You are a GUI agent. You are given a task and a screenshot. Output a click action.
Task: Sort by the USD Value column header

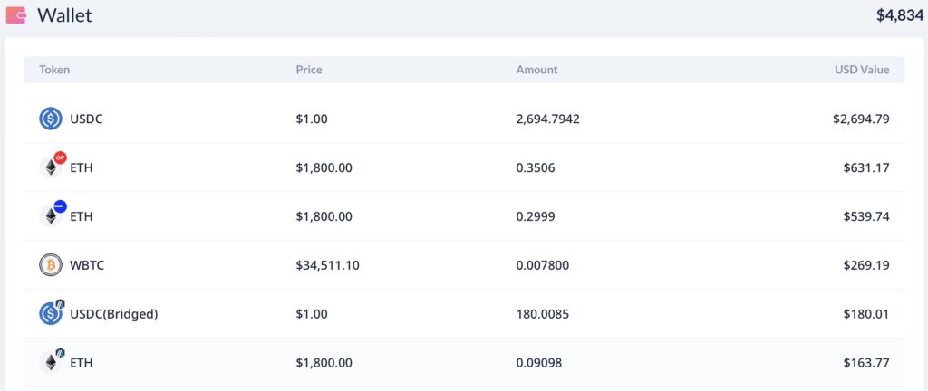coord(861,70)
